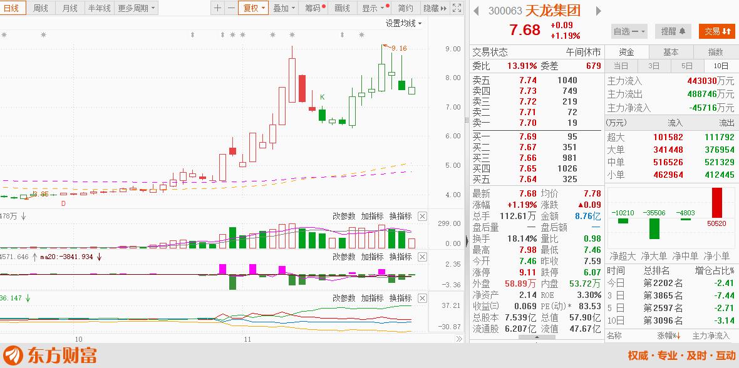Click the 提醒 alert bell button
The height and width of the screenshot is (368, 739).
click(673, 31)
